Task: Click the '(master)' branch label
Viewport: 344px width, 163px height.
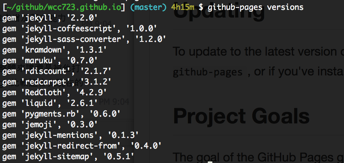Action: 148,8
